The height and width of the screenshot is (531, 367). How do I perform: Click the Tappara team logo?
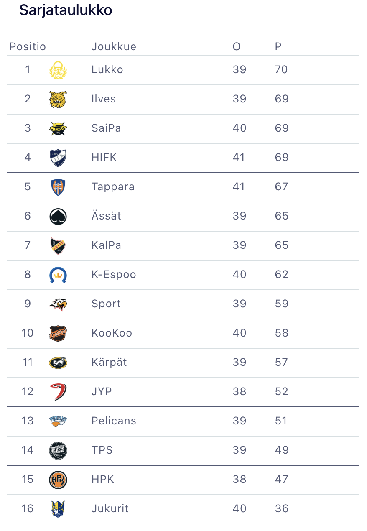pyautogui.click(x=58, y=187)
